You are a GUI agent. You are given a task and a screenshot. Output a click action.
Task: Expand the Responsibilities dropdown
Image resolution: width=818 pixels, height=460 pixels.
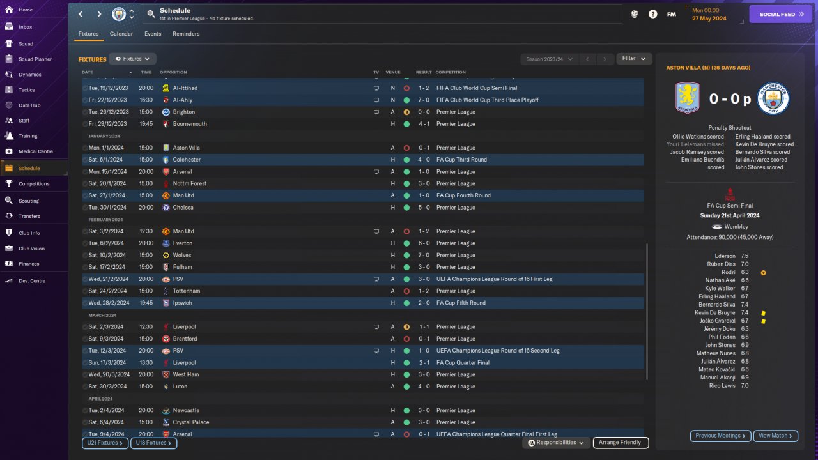tap(556, 443)
